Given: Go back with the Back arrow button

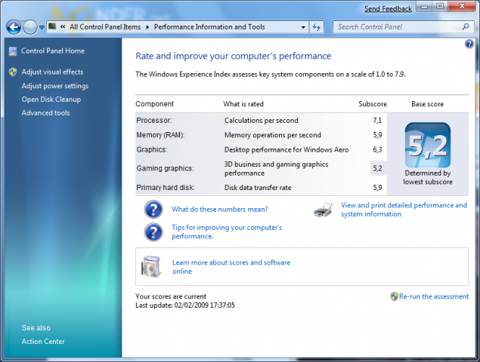Looking at the screenshot, I should [x=14, y=27].
